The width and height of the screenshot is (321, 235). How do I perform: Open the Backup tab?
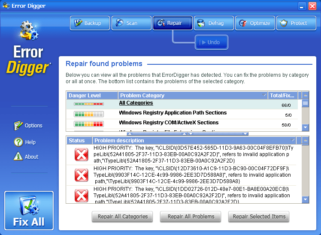tap(88, 23)
